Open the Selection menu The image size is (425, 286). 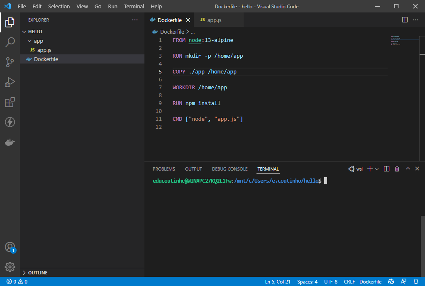pos(59,6)
